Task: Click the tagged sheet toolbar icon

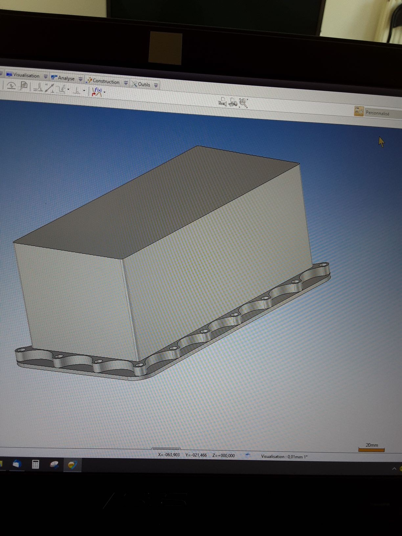Action: tap(24, 86)
